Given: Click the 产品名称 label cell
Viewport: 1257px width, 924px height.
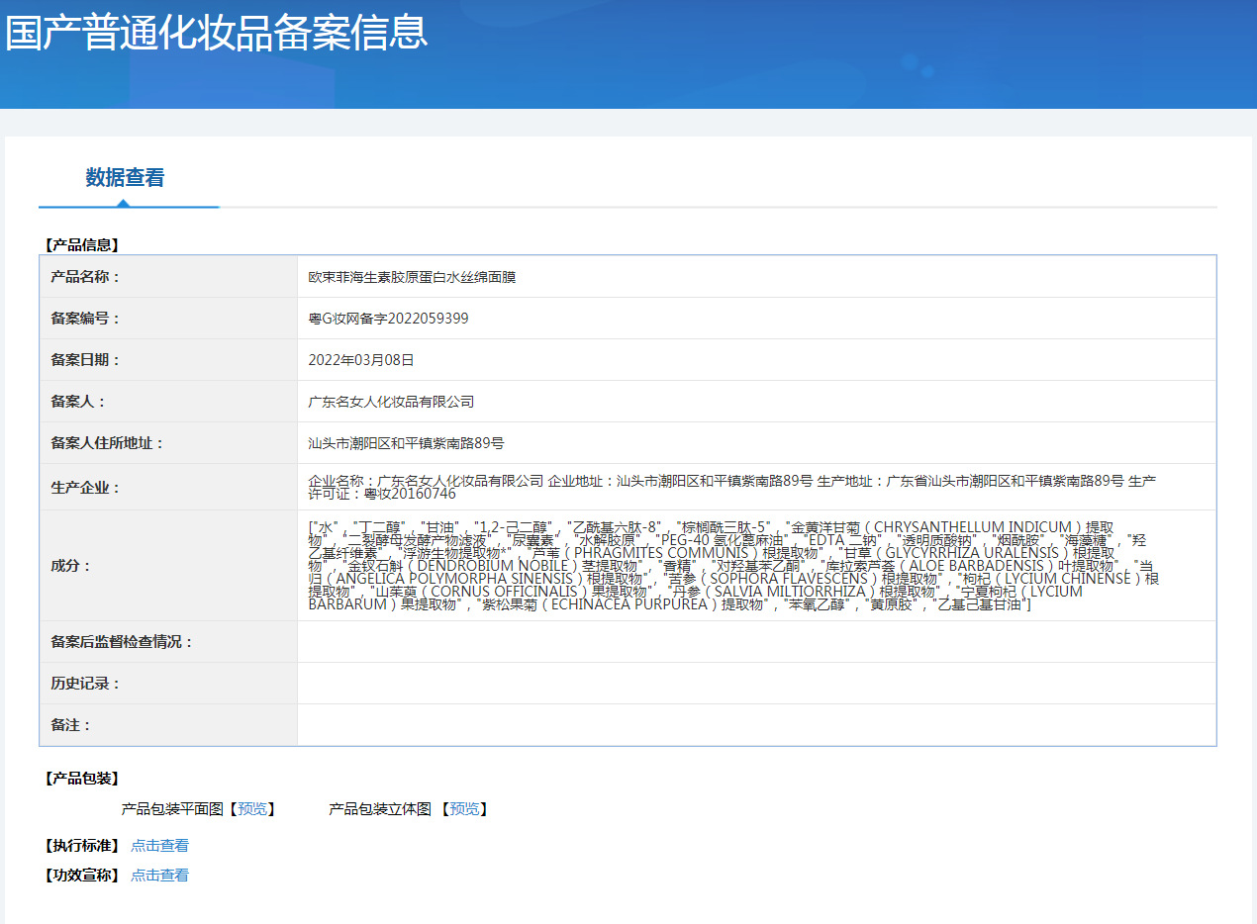Looking at the screenshot, I should (168, 277).
